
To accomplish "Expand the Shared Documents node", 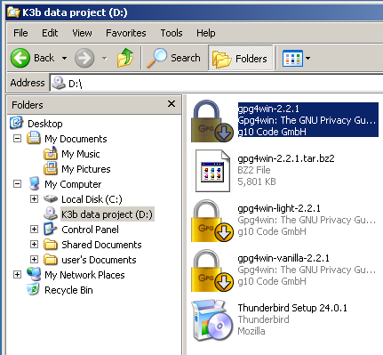I will tap(35, 245).
